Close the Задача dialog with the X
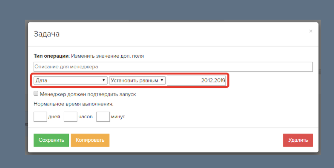Image resolution: width=334 pixels, height=168 pixels. (x=311, y=31)
